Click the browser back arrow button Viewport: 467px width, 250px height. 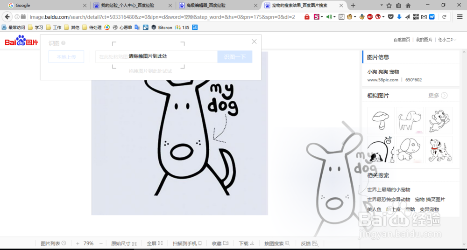(x=7, y=17)
